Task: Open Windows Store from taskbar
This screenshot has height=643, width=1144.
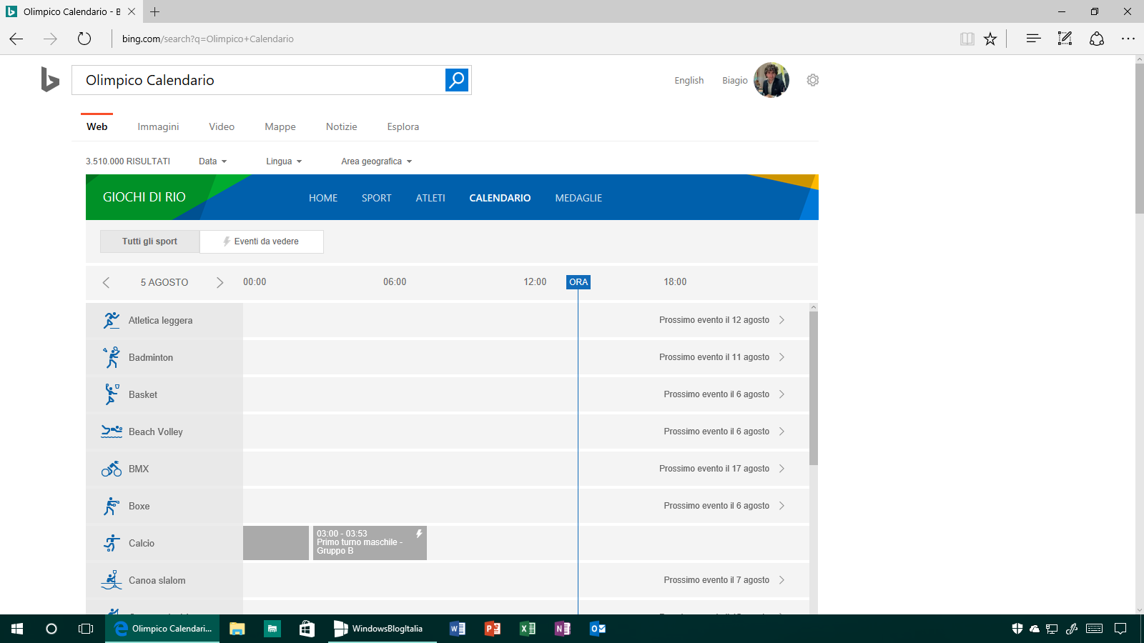Action: click(x=307, y=629)
